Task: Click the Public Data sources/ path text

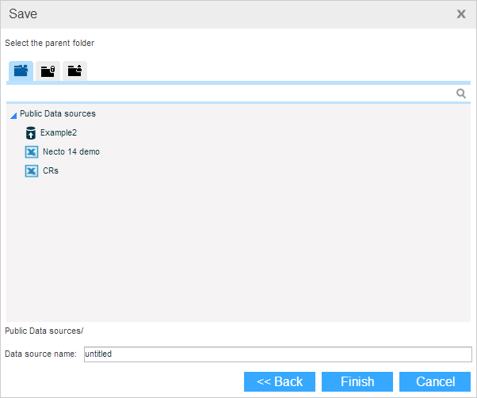Action: click(x=44, y=330)
